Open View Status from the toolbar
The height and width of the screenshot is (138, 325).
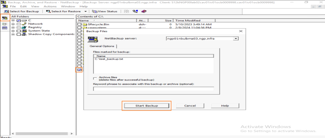[x=105, y=11]
